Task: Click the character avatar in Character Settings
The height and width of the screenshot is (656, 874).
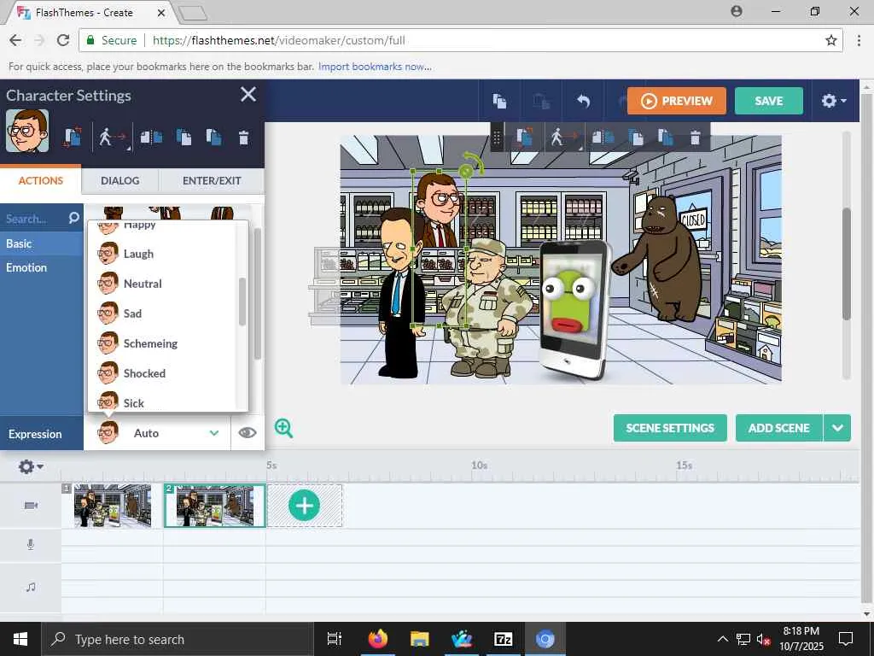Action: [x=27, y=131]
